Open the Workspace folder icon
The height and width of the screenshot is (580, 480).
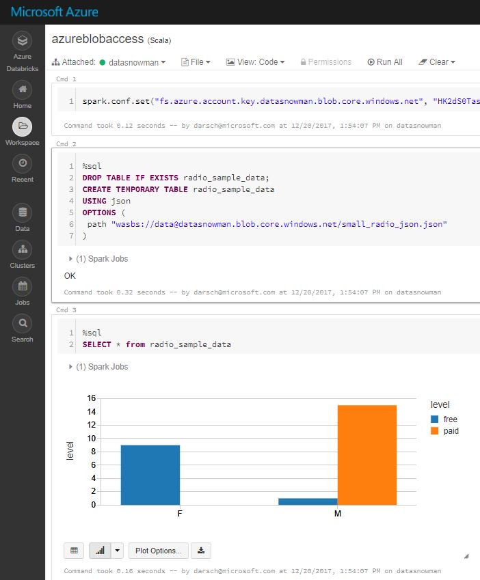pos(22,126)
